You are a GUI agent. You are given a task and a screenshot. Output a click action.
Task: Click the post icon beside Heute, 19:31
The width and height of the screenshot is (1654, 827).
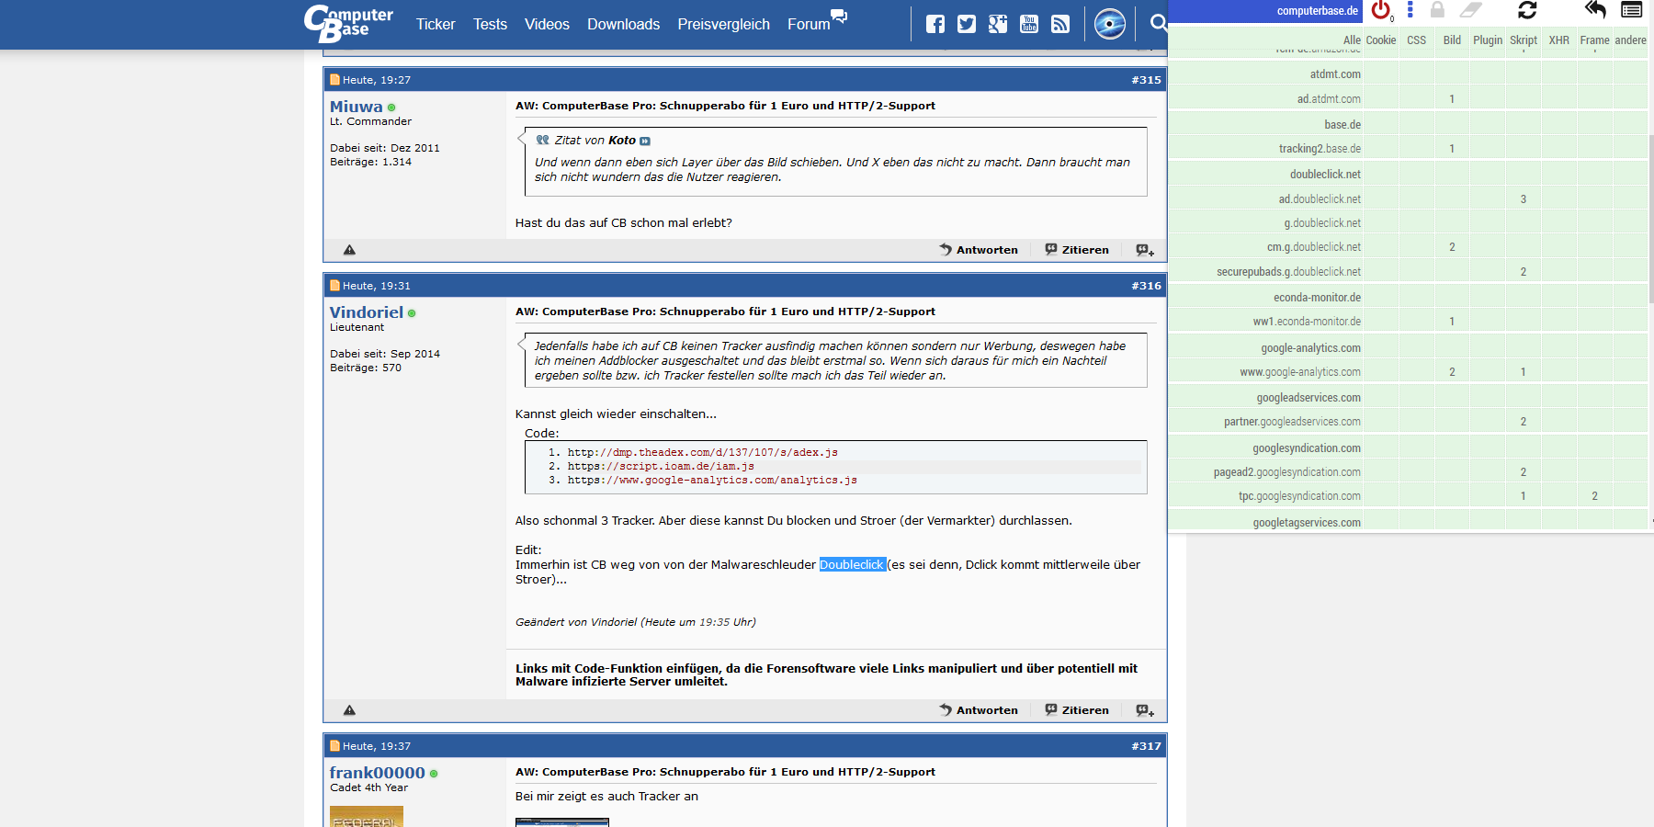pos(335,286)
